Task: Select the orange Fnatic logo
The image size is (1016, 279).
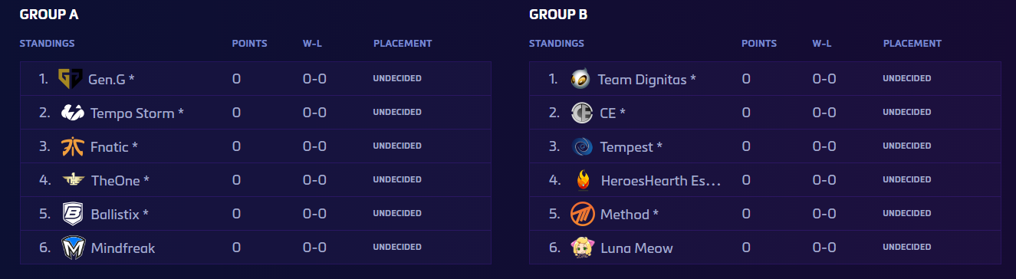Action: click(x=72, y=146)
